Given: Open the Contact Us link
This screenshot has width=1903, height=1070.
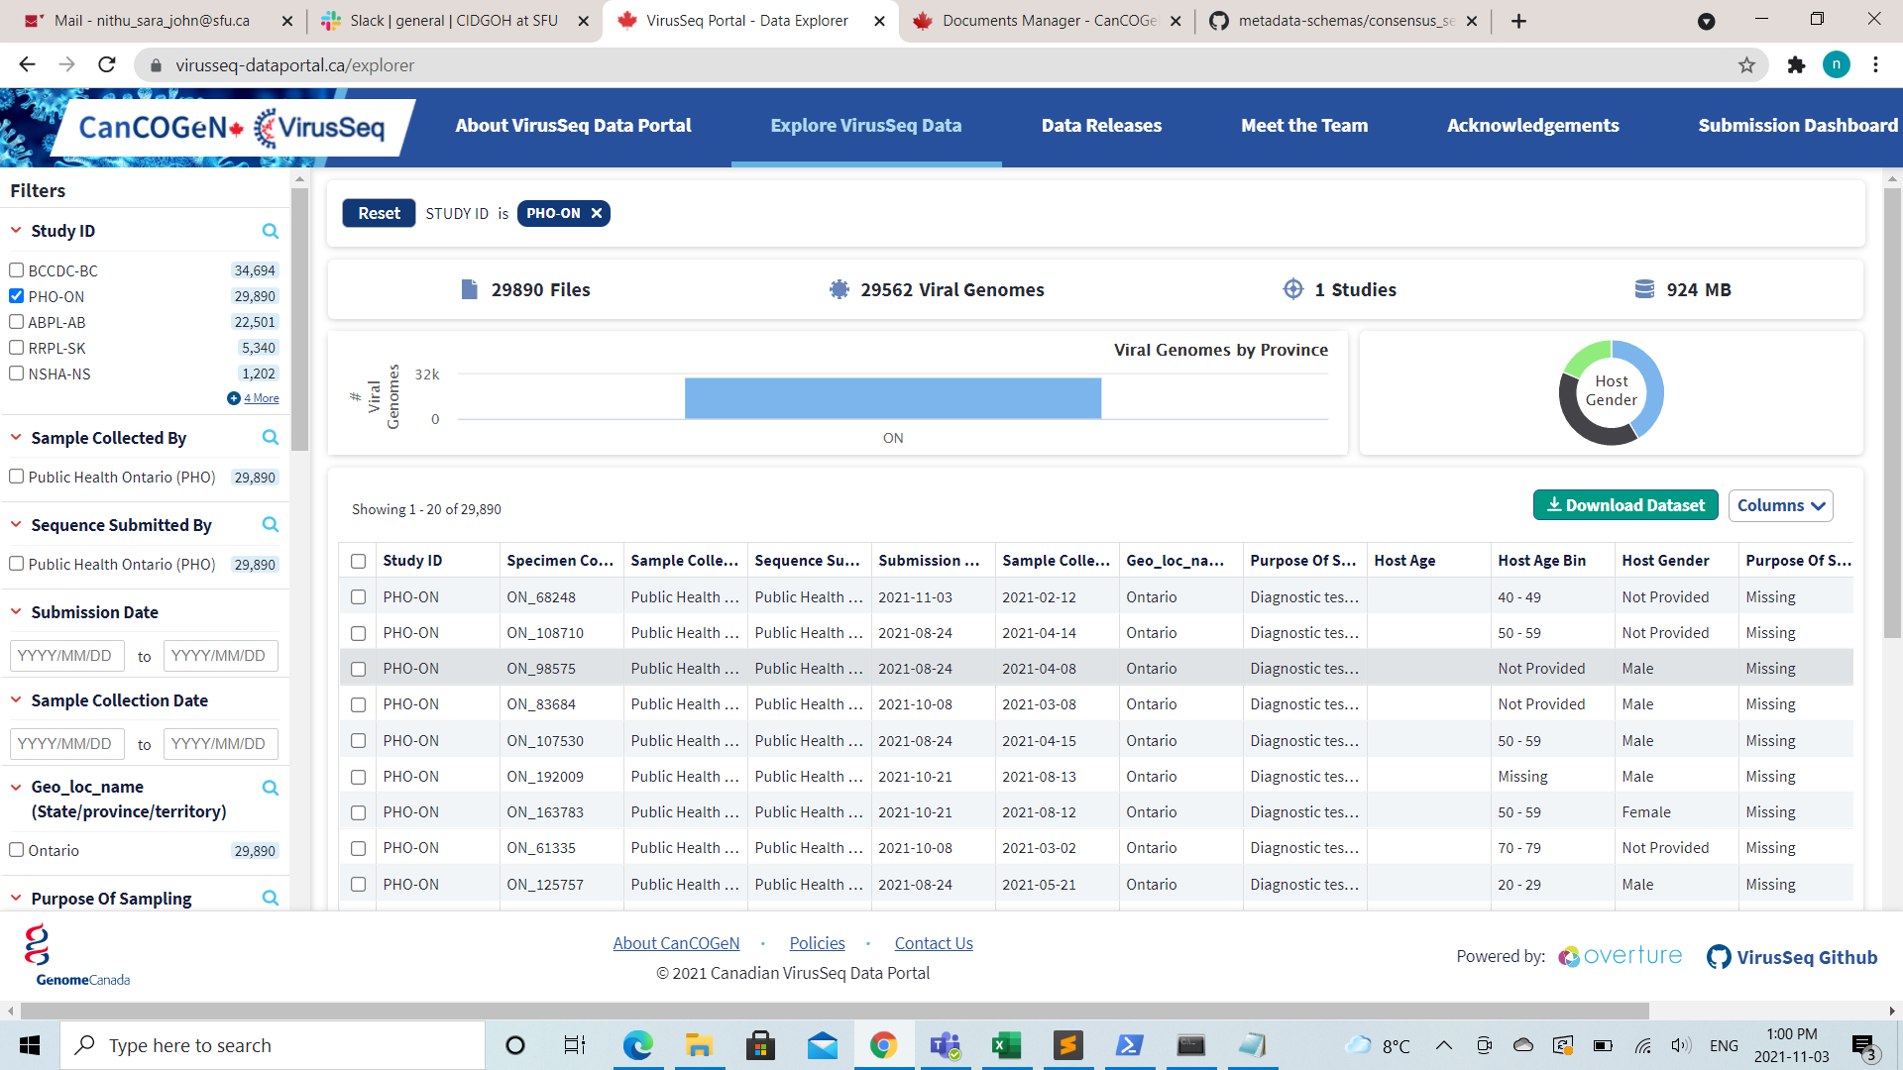Looking at the screenshot, I should click(933, 942).
